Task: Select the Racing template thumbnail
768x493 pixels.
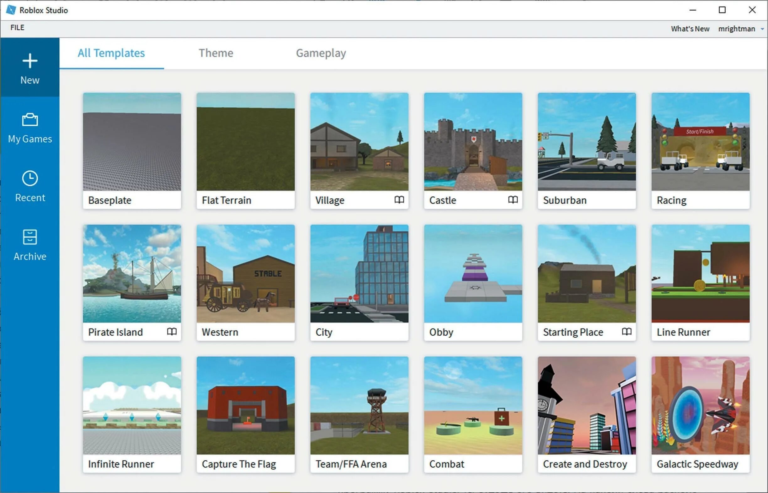Action: (x=701, y=142)
